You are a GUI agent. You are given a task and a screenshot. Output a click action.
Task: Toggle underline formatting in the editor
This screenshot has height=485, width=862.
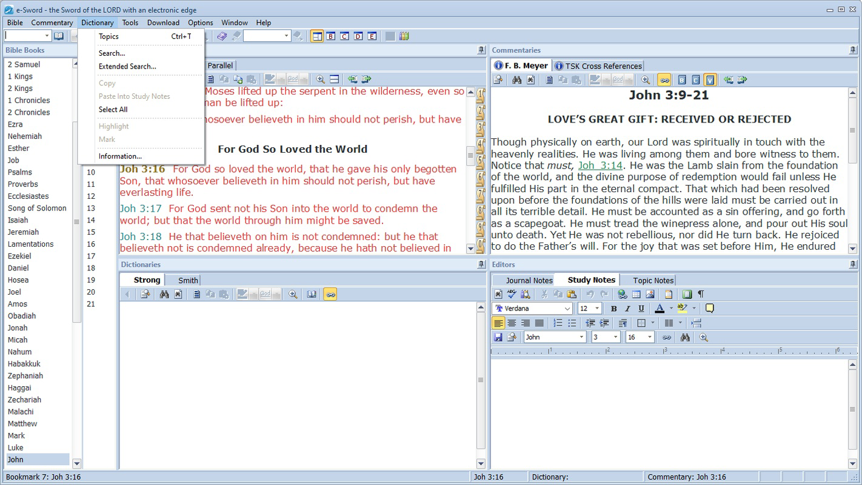tap(641, 308)
